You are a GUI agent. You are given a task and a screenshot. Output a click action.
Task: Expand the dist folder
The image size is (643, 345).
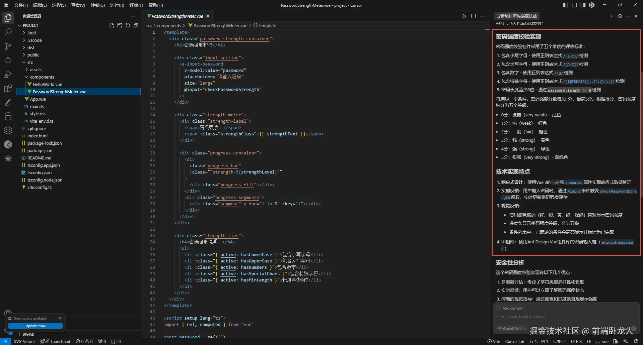click(x=78, y=47)
